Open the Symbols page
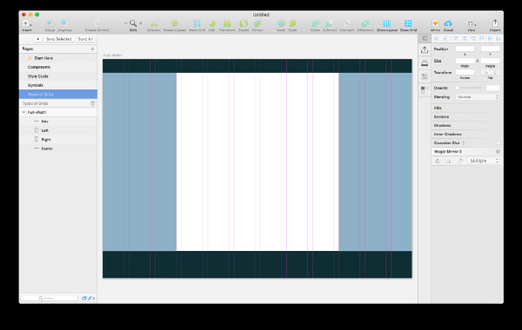The height and width of the screenshot is (330, 522). pyautogui.click(x=36, y=85)
